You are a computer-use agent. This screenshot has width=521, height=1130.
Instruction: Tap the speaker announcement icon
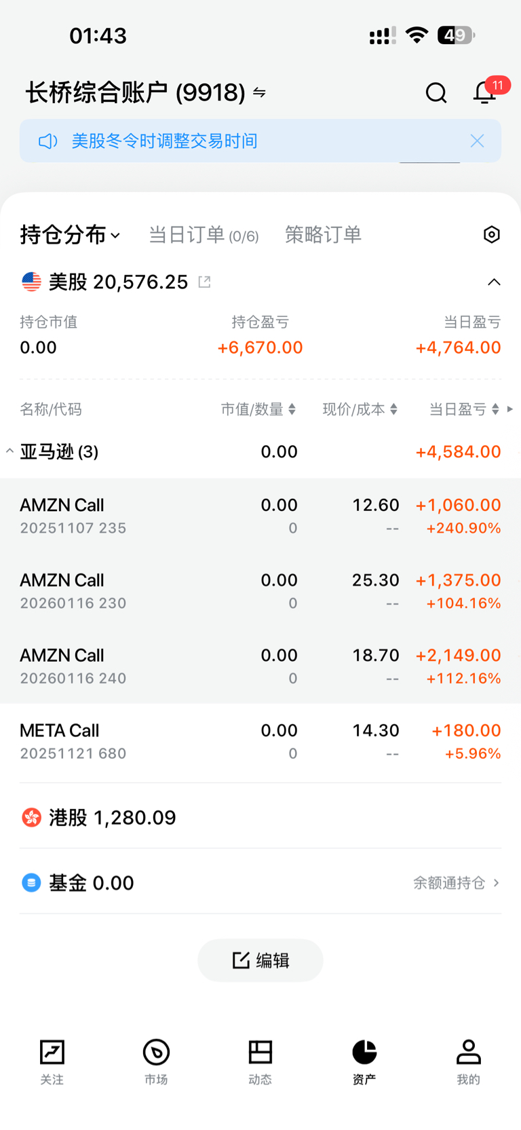47,141
